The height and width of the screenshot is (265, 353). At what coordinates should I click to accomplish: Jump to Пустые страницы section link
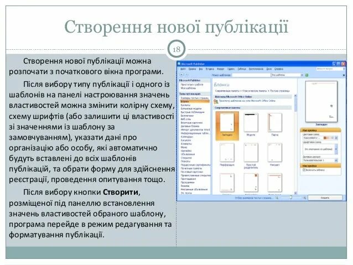pos(279,91)
